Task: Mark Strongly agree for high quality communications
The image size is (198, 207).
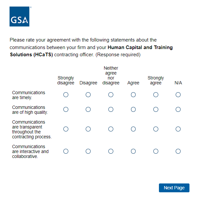Action: (156, 110)
